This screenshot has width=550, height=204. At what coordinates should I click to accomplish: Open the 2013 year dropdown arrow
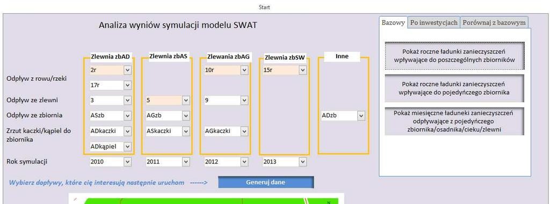click(x=303, y=162)
